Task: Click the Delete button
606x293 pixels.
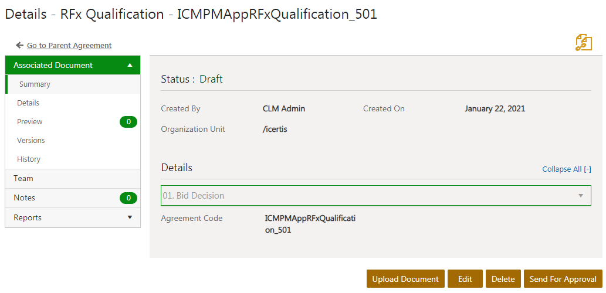Action: [x=503, y=279]
